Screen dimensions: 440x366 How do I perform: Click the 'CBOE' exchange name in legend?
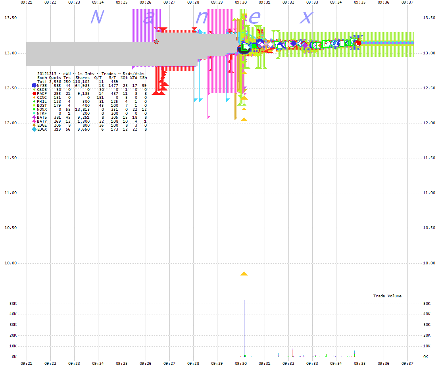pos(42,90)
